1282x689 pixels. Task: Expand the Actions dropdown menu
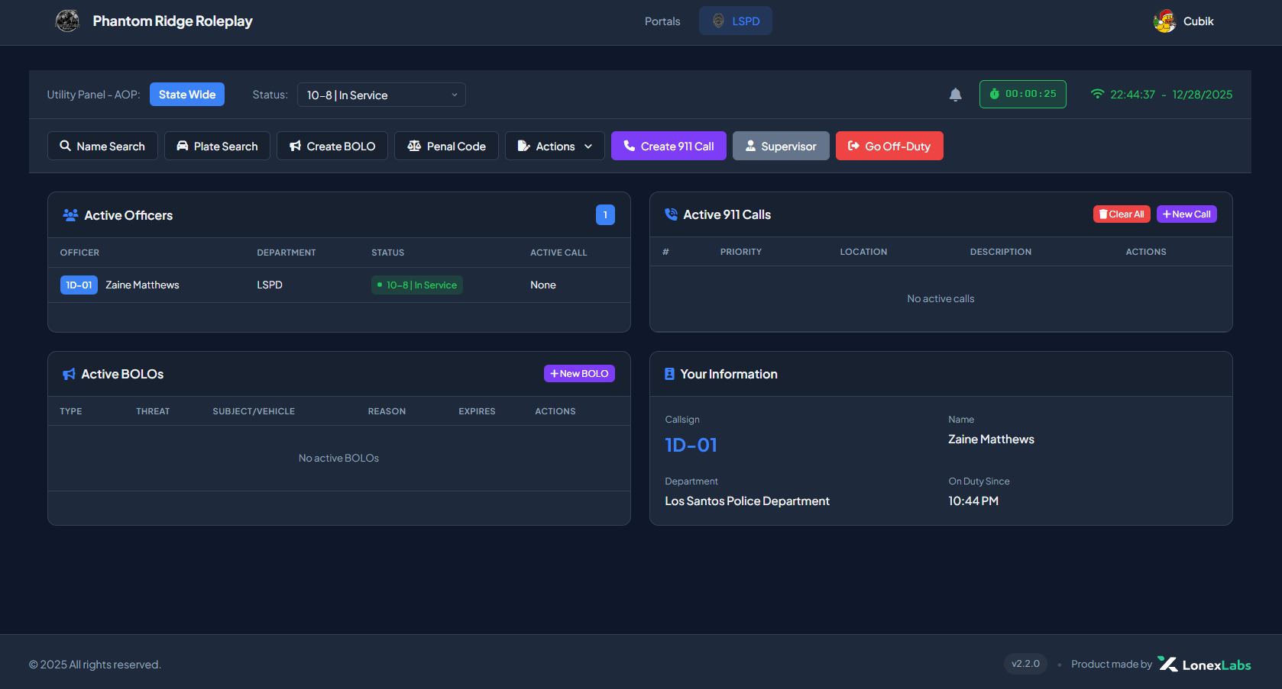point(555,146)
